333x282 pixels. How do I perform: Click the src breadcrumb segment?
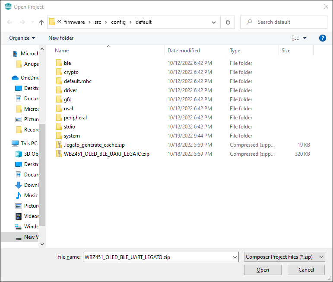(x=98, y=22)
